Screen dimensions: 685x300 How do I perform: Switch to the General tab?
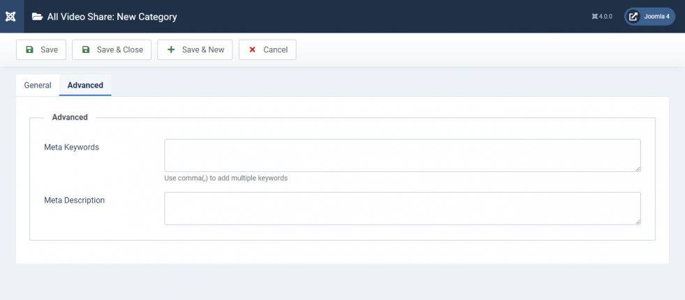38,86
